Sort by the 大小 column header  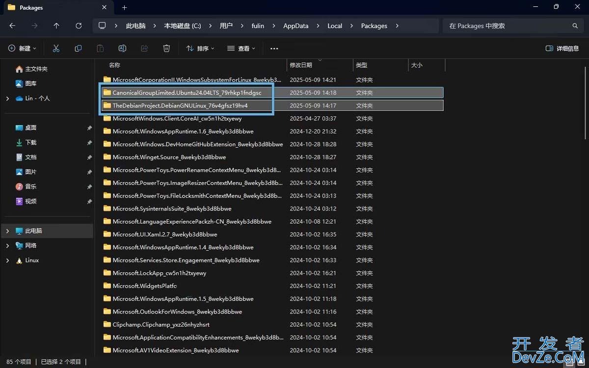click(417, 65)
